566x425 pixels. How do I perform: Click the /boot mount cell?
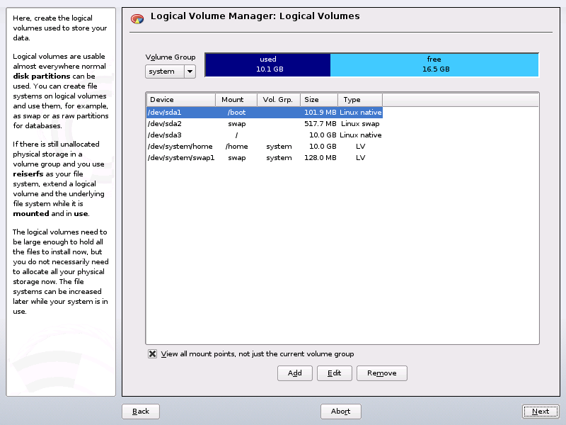pyautogui.click(x=237, y=113)
